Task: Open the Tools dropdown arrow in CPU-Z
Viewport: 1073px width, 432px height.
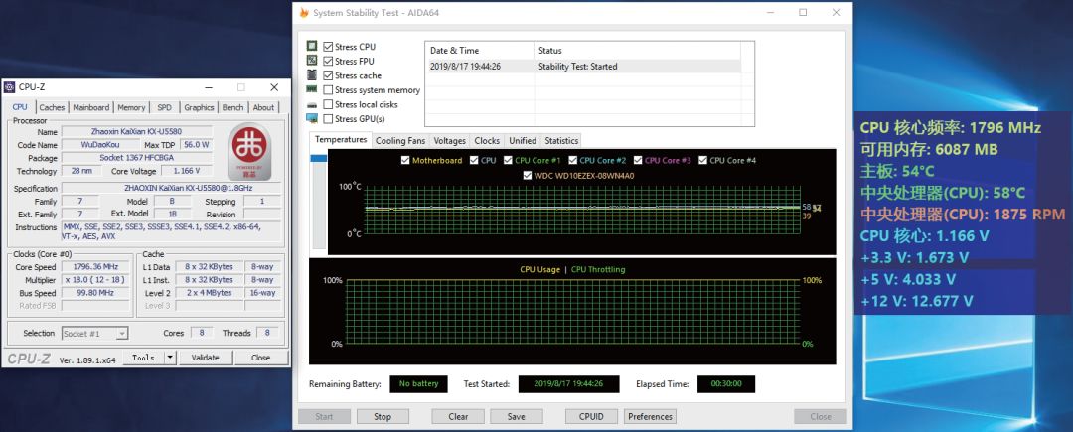Action: click(x=170, y=358)
